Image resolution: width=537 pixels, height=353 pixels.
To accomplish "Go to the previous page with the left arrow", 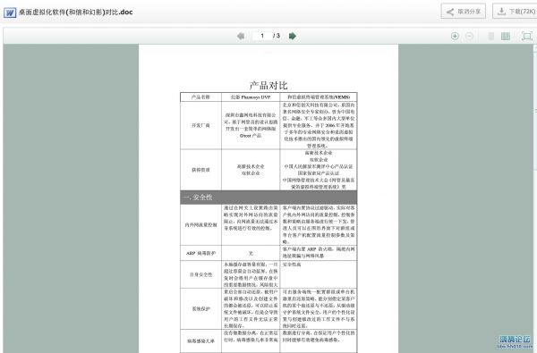I will (x=241, y=36).
